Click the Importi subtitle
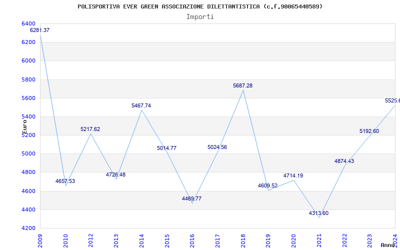 coord(200,17)
